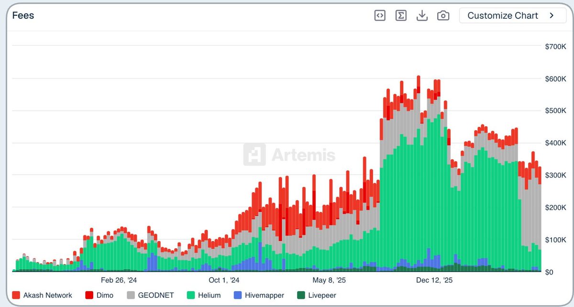Viewport: 574px width, 307px height.
Task: Open the embed code icon
Action: 380,15
